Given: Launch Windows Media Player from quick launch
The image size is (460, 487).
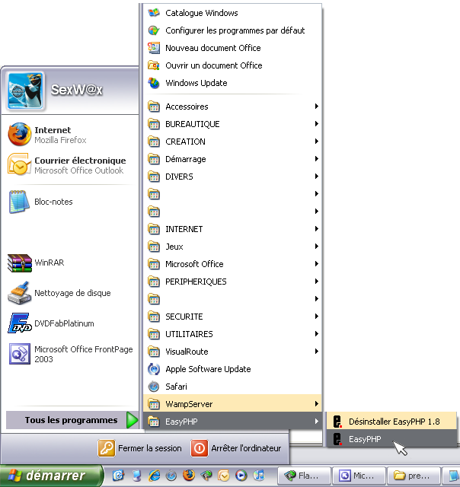Looking at the screenshot, I should (241, 475).
